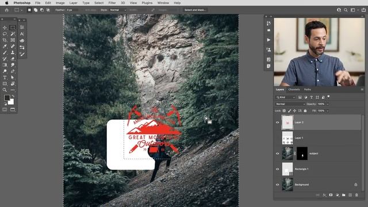Image resolution: width=368 pixels, height=207 pixels.
Task: Select the Blur tool
Action: (13, 65)
